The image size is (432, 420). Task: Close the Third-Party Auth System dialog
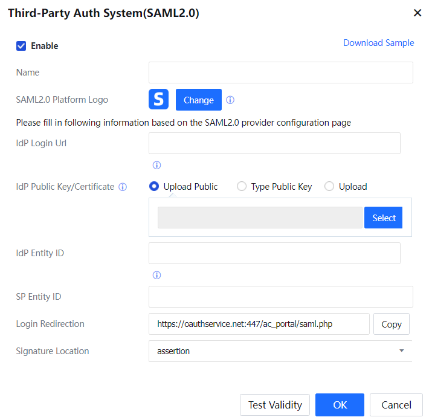point(417,13)
